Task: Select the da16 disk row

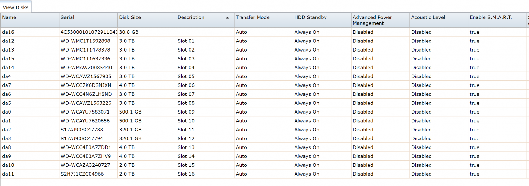Action: pyautogui.click(x=264, y=32)
